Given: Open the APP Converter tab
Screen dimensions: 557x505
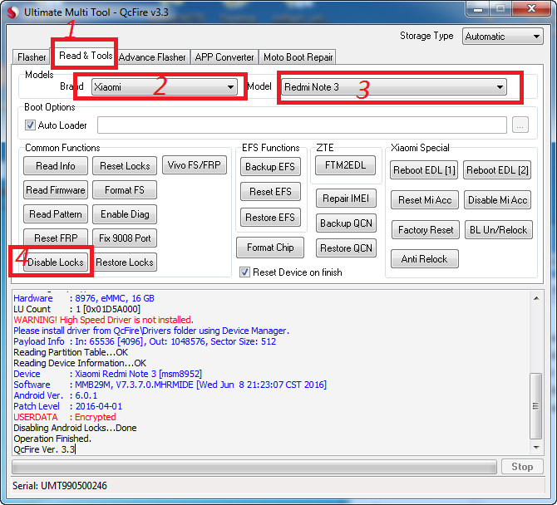Looking at the screenshot, I should (224, 57).
